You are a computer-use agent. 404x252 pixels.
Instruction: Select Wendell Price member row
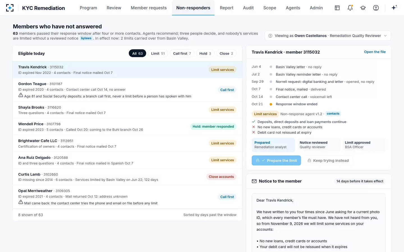pos(127,127)
